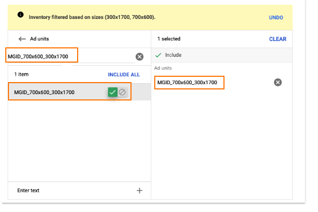This screenshot has height=212, width=318.
Task: Click the info icon in the yellow banner
Action: [x=21, y=15]
